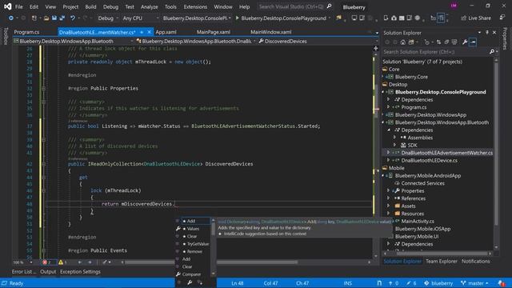The width and height of the screenshot is (512, 288).
Task: Select Blueberry.Core project in Solution Explorer
Action: click(x=411, y=77)
